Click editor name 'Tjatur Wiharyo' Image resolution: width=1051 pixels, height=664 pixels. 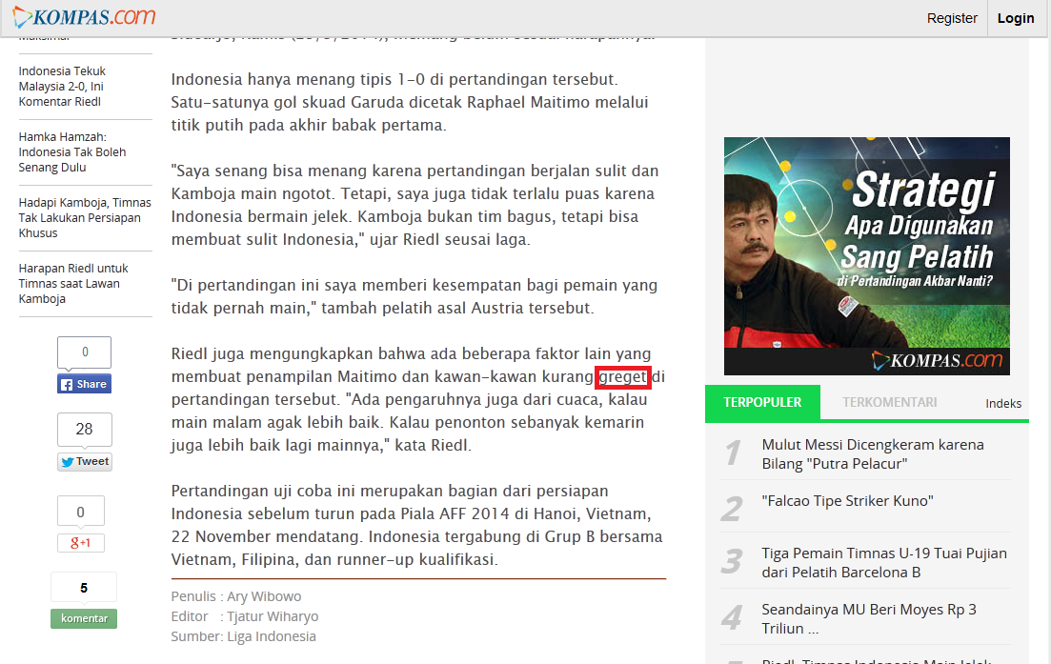click(x=273, y=616)
